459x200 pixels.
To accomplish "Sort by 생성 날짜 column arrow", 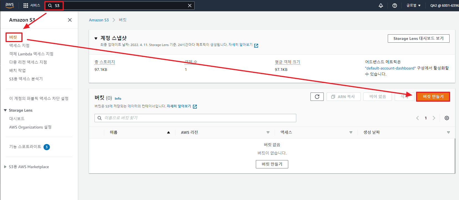I will tap(448, 132).
